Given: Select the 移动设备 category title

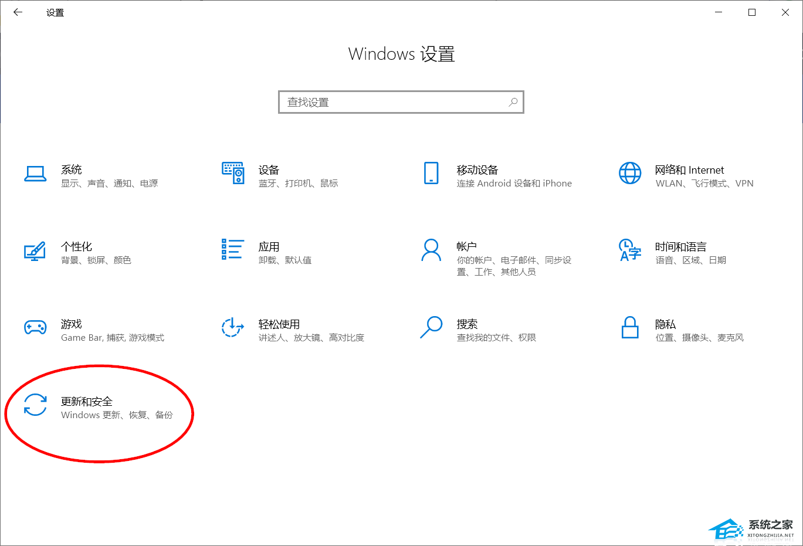Looking at the screenshot, I should 477,169.
